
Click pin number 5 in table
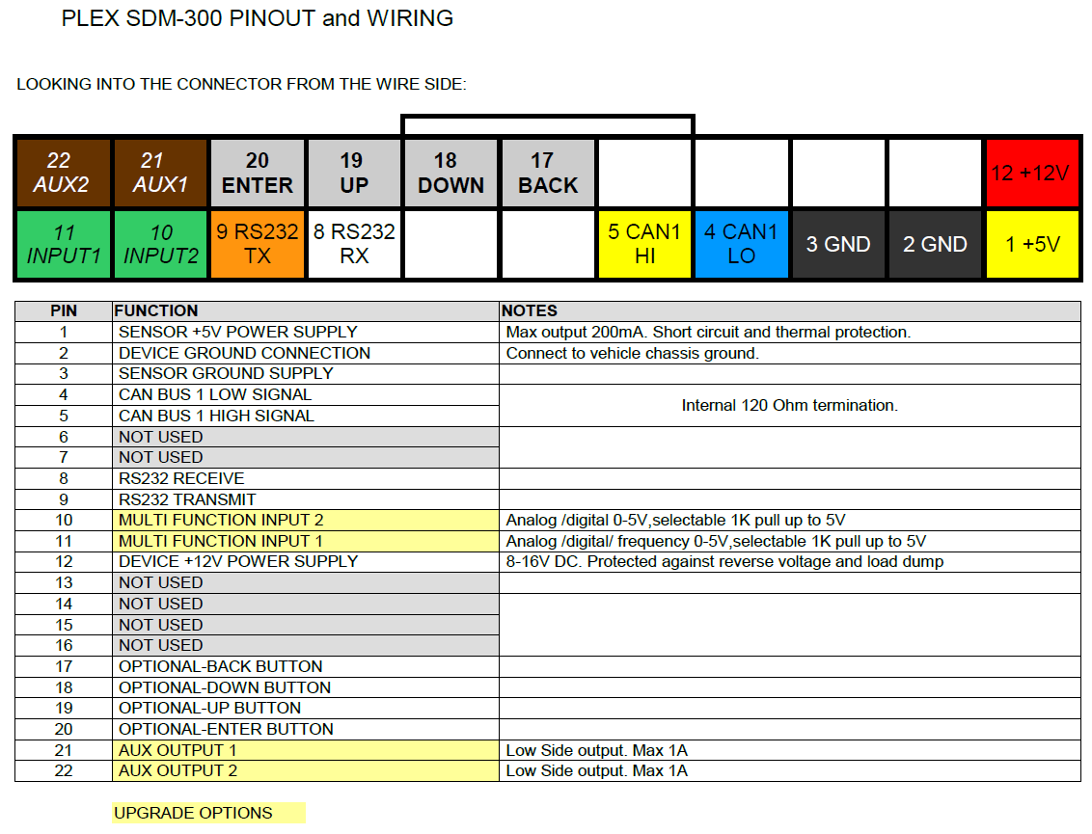point(64,416)
